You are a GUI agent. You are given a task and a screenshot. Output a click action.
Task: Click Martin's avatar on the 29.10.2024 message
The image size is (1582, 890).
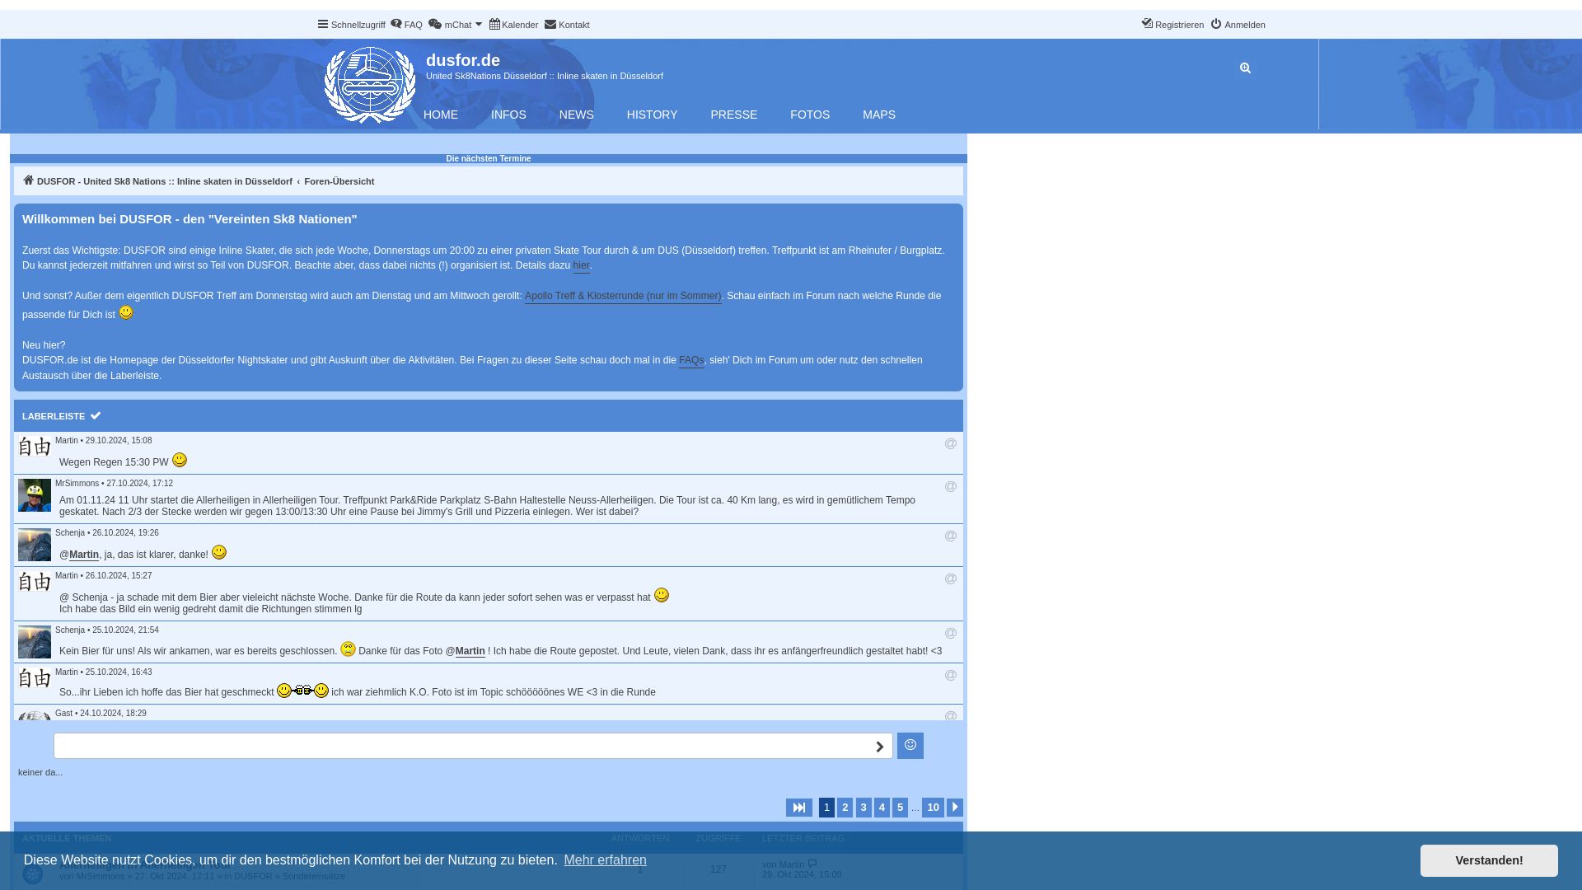pyautogui.click(x=35, y=447)
